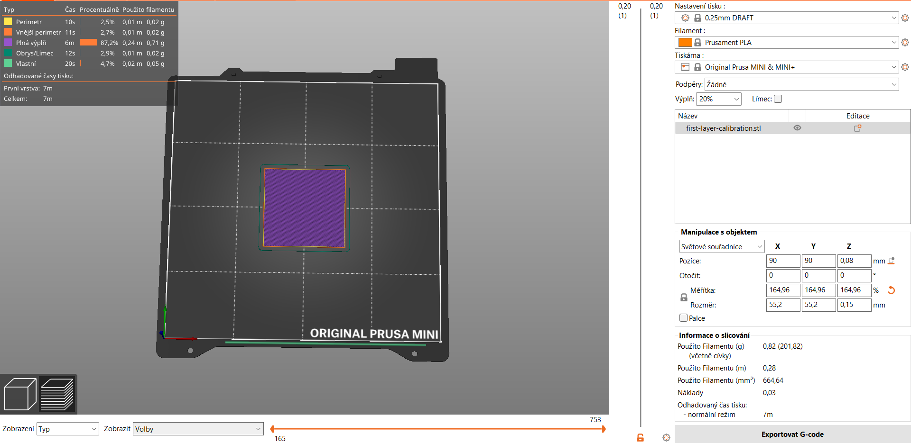Viewport: 911px width, 443px height.
Task: Open slicing options gear near Exportovat G-code
Action: [x=666, y=437]
